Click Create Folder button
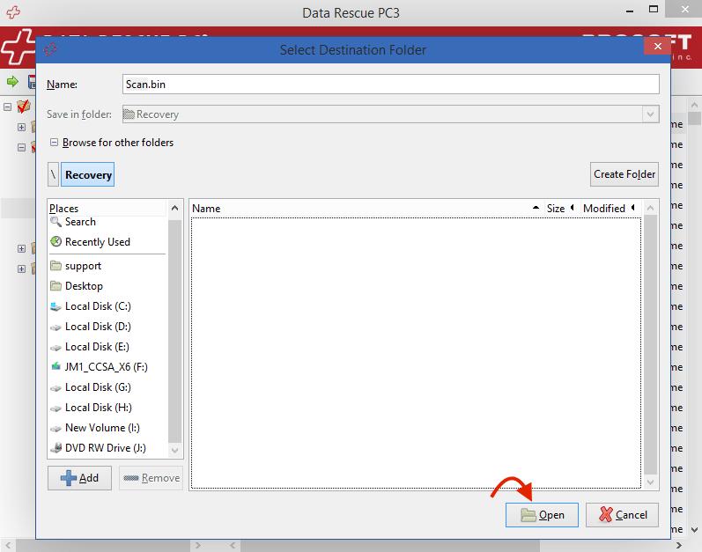The height and width of the screenshot is (552, 702). tap(624, 174)
